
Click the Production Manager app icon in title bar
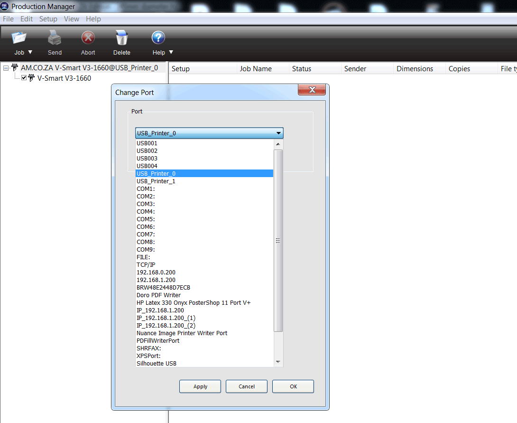5,7
